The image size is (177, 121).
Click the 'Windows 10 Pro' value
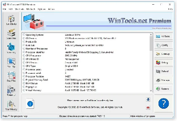(73, 35)
